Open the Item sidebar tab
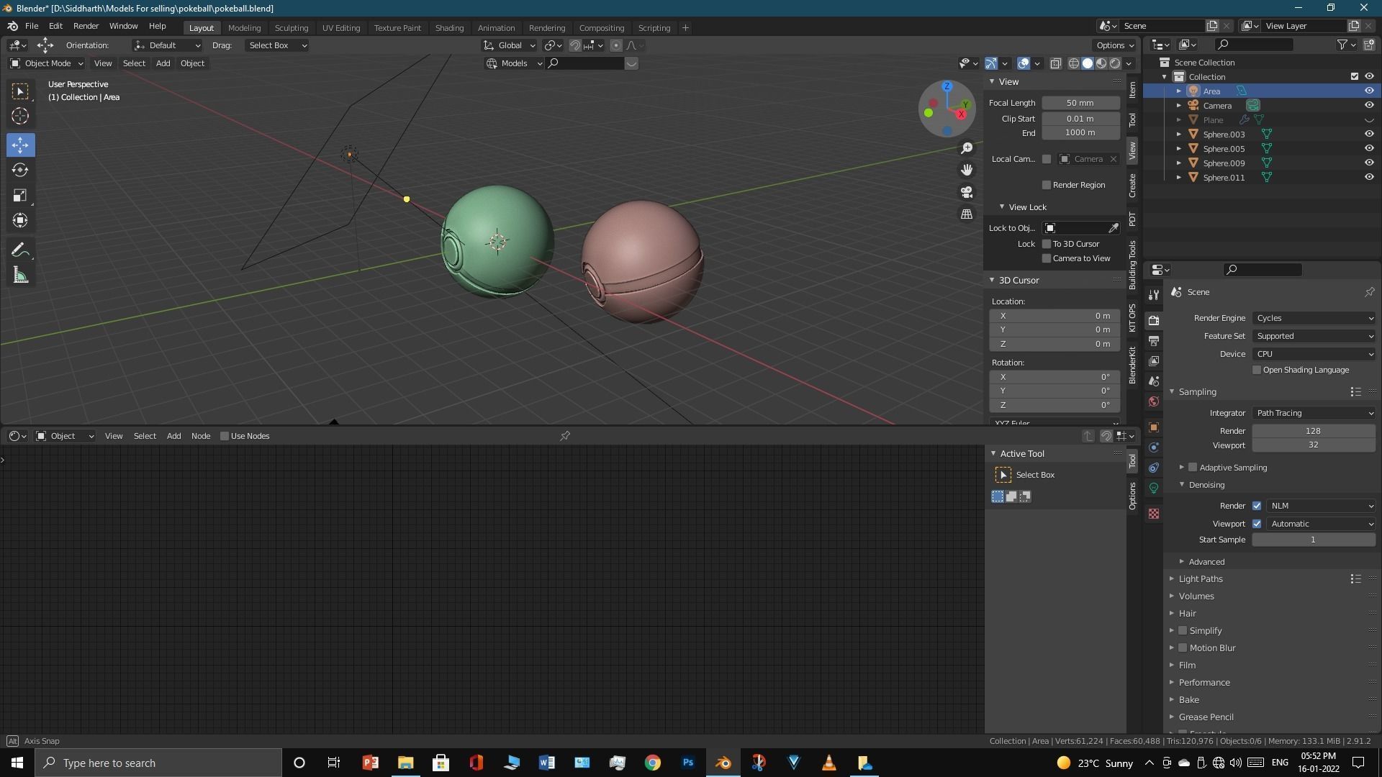Viewport: 1382px width, 777px height. 1132,90
